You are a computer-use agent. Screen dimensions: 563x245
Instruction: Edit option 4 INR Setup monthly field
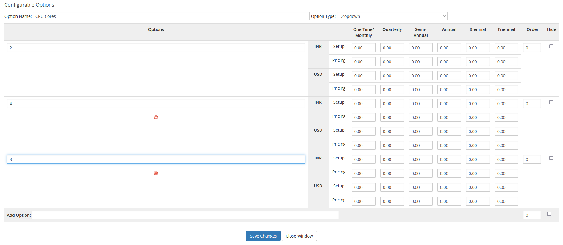point(364,103)
